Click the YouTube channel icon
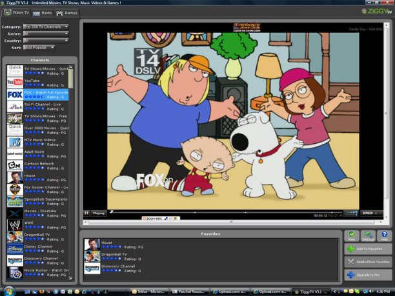Image resolution: width=395 pixels, height=296 pixels. [x=15, y=83]
